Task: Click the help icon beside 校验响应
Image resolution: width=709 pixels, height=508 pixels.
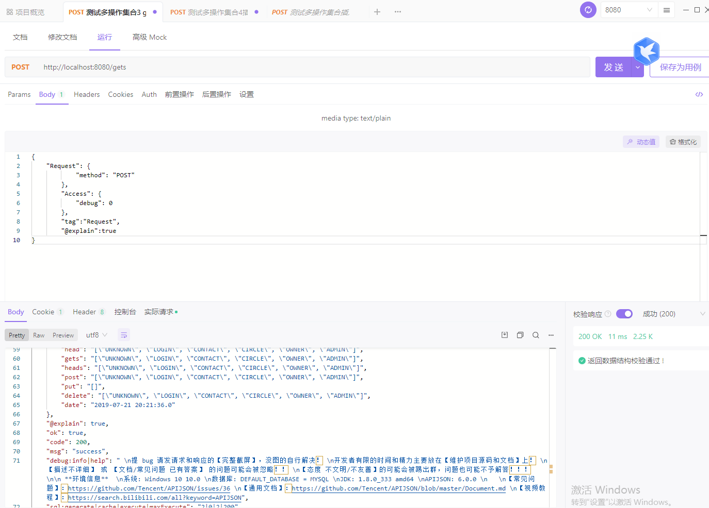Action: coord(608,314)
